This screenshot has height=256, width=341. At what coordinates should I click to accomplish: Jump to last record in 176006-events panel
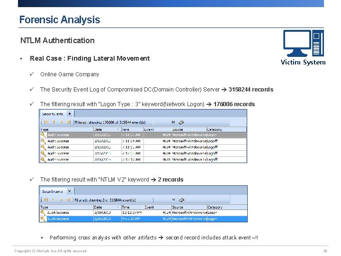[x=69, y=122]
